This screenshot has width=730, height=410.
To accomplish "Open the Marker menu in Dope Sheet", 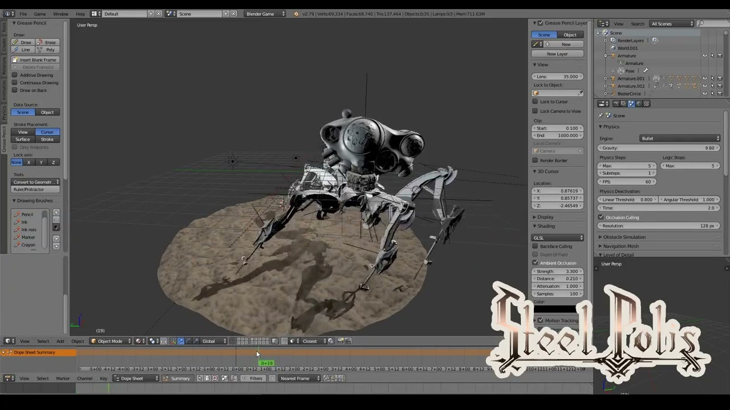I will point(63,378).
